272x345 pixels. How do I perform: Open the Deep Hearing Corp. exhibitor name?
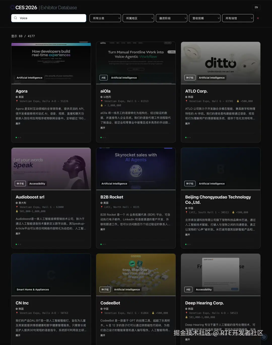[x=205, y=303]
